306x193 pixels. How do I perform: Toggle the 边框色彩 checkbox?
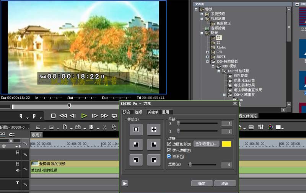(x=169, y=144)
